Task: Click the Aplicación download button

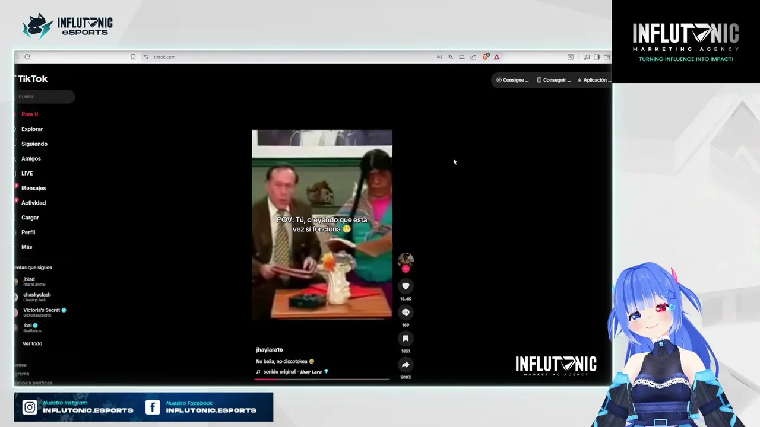Action: pos(593,80)
